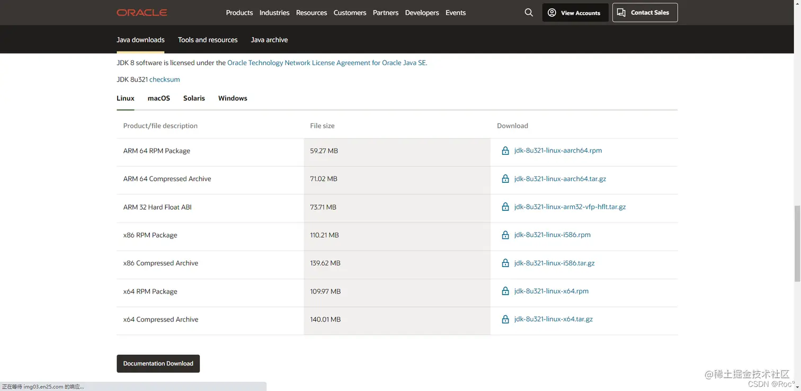Click the browser loading status text
The height and width of the screenshot is (391, 801).
click(x=43, y=387)
